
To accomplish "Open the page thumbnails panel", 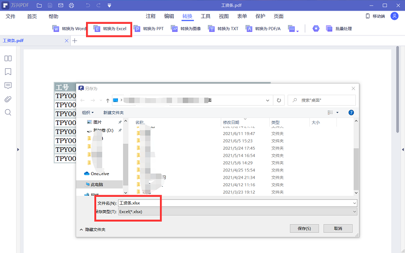I will point(8,59).
